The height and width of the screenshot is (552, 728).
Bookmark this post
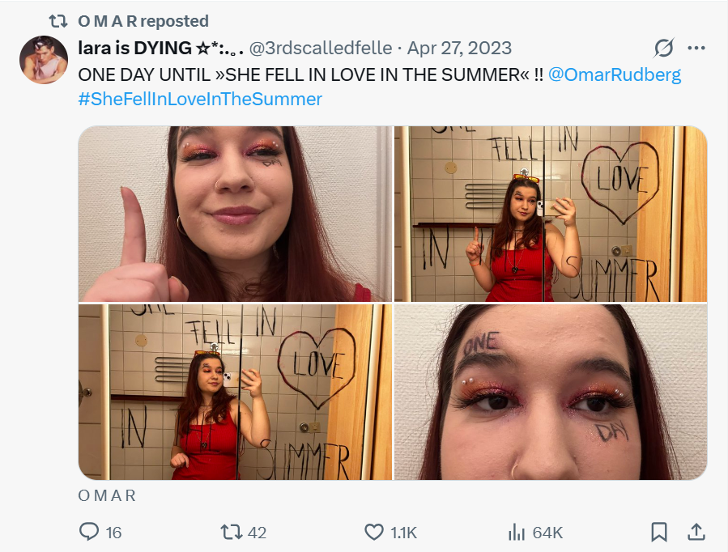659,532
